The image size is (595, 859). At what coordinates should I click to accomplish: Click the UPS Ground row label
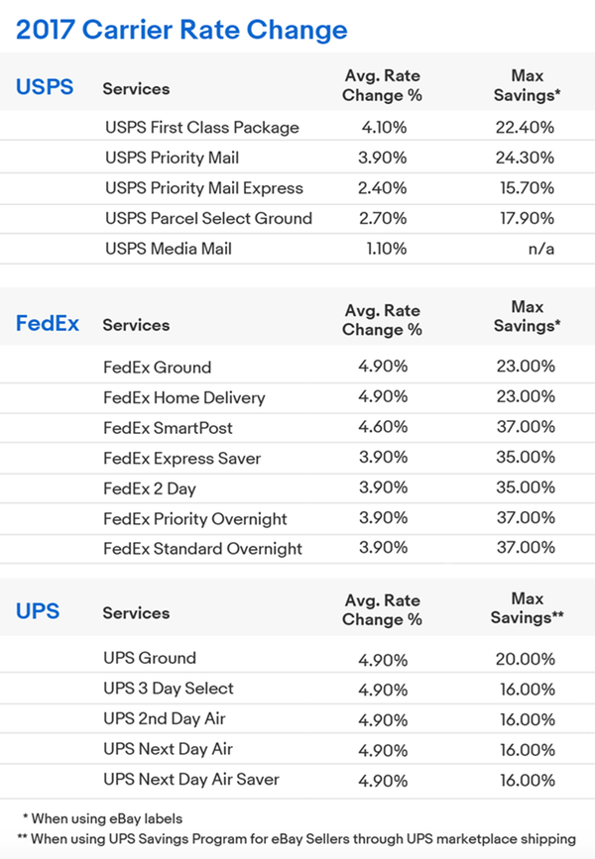pyautogui.click(x=150, y=658)
